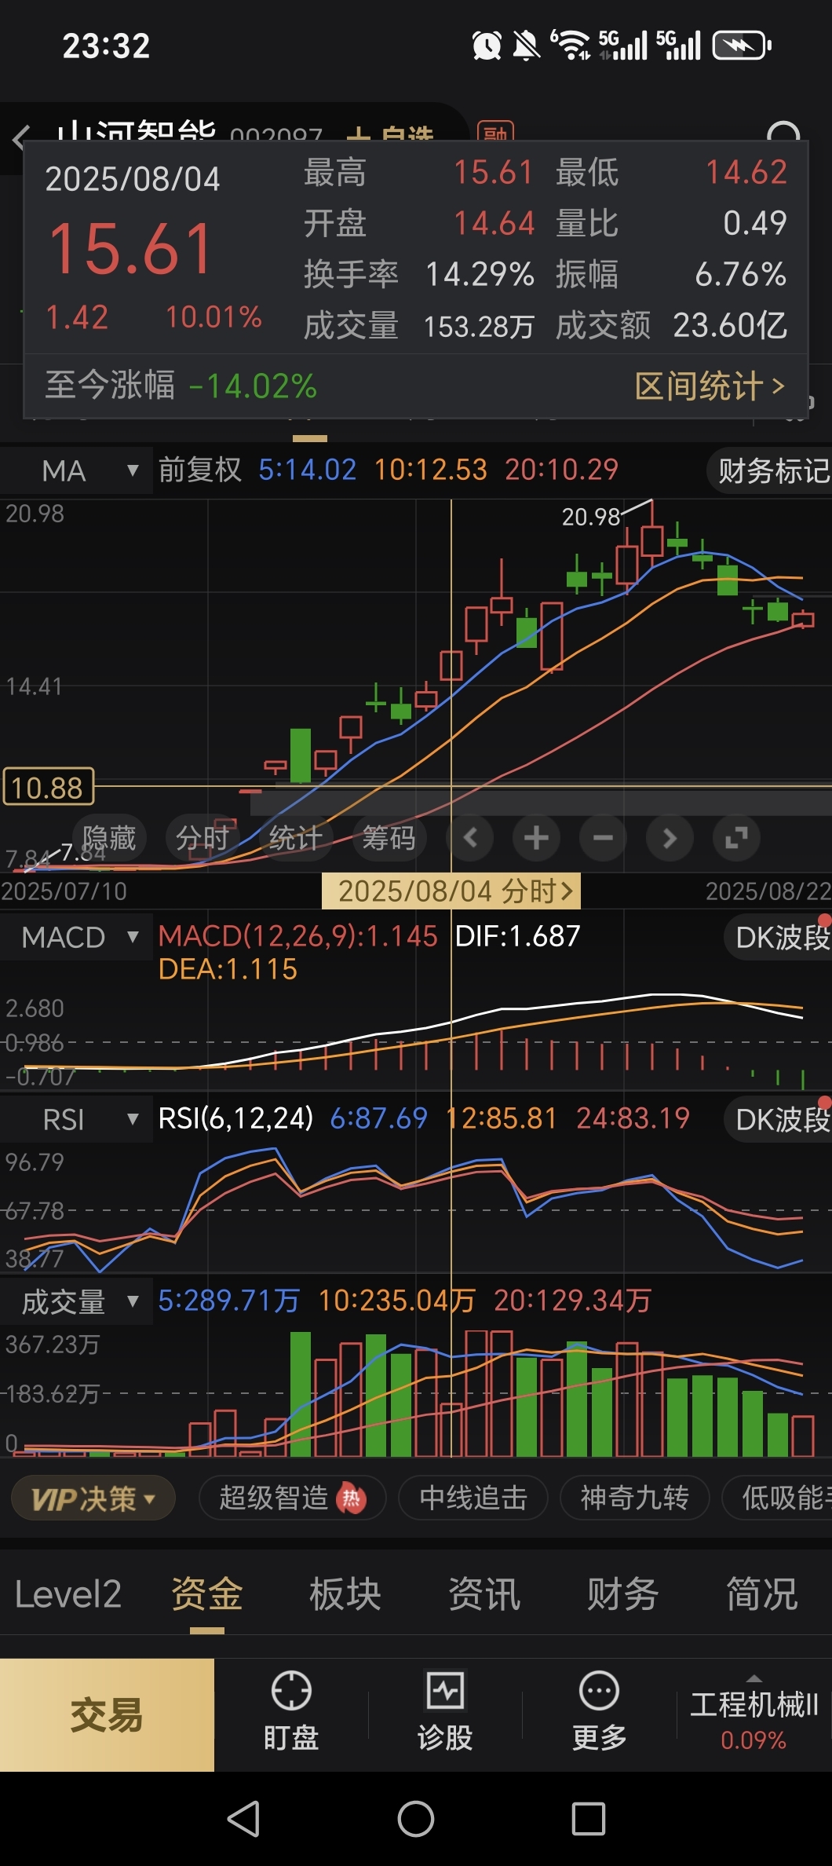
Task: Tap the alarm clock status icon
Action: (487, 46)
